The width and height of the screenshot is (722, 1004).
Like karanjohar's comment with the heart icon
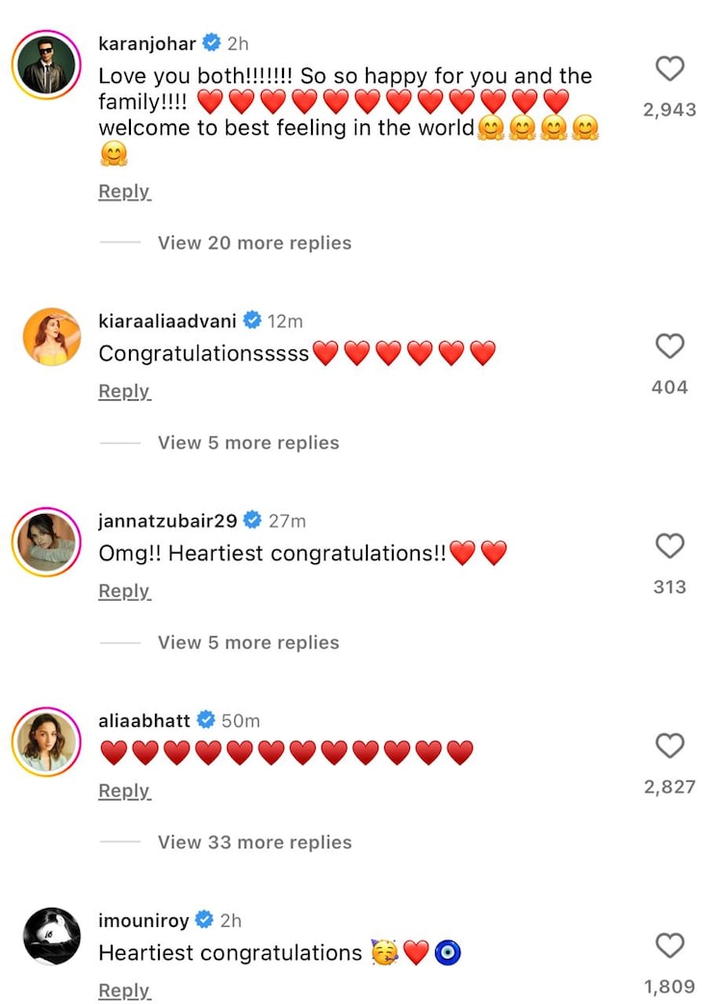[670, 69]
